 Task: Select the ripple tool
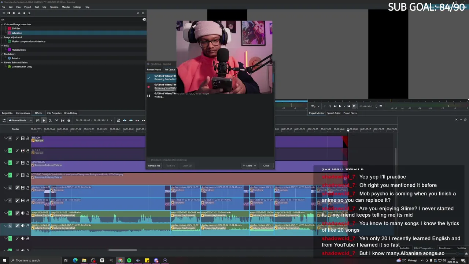point(69,120)
